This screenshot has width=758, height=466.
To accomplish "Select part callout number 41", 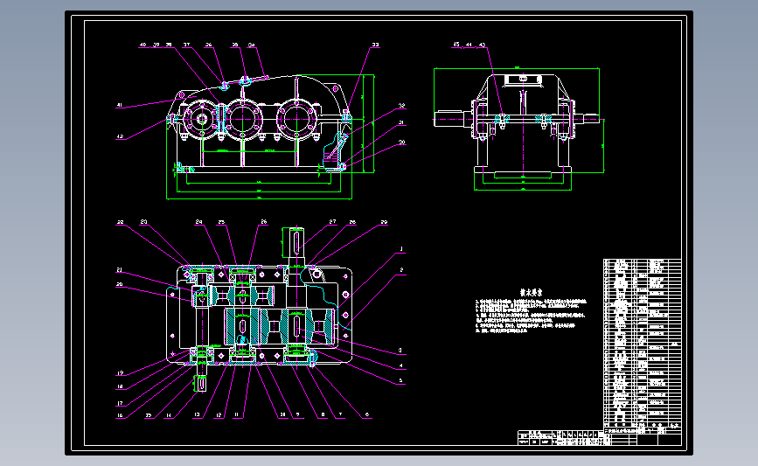I will click(x=120, y=106).
